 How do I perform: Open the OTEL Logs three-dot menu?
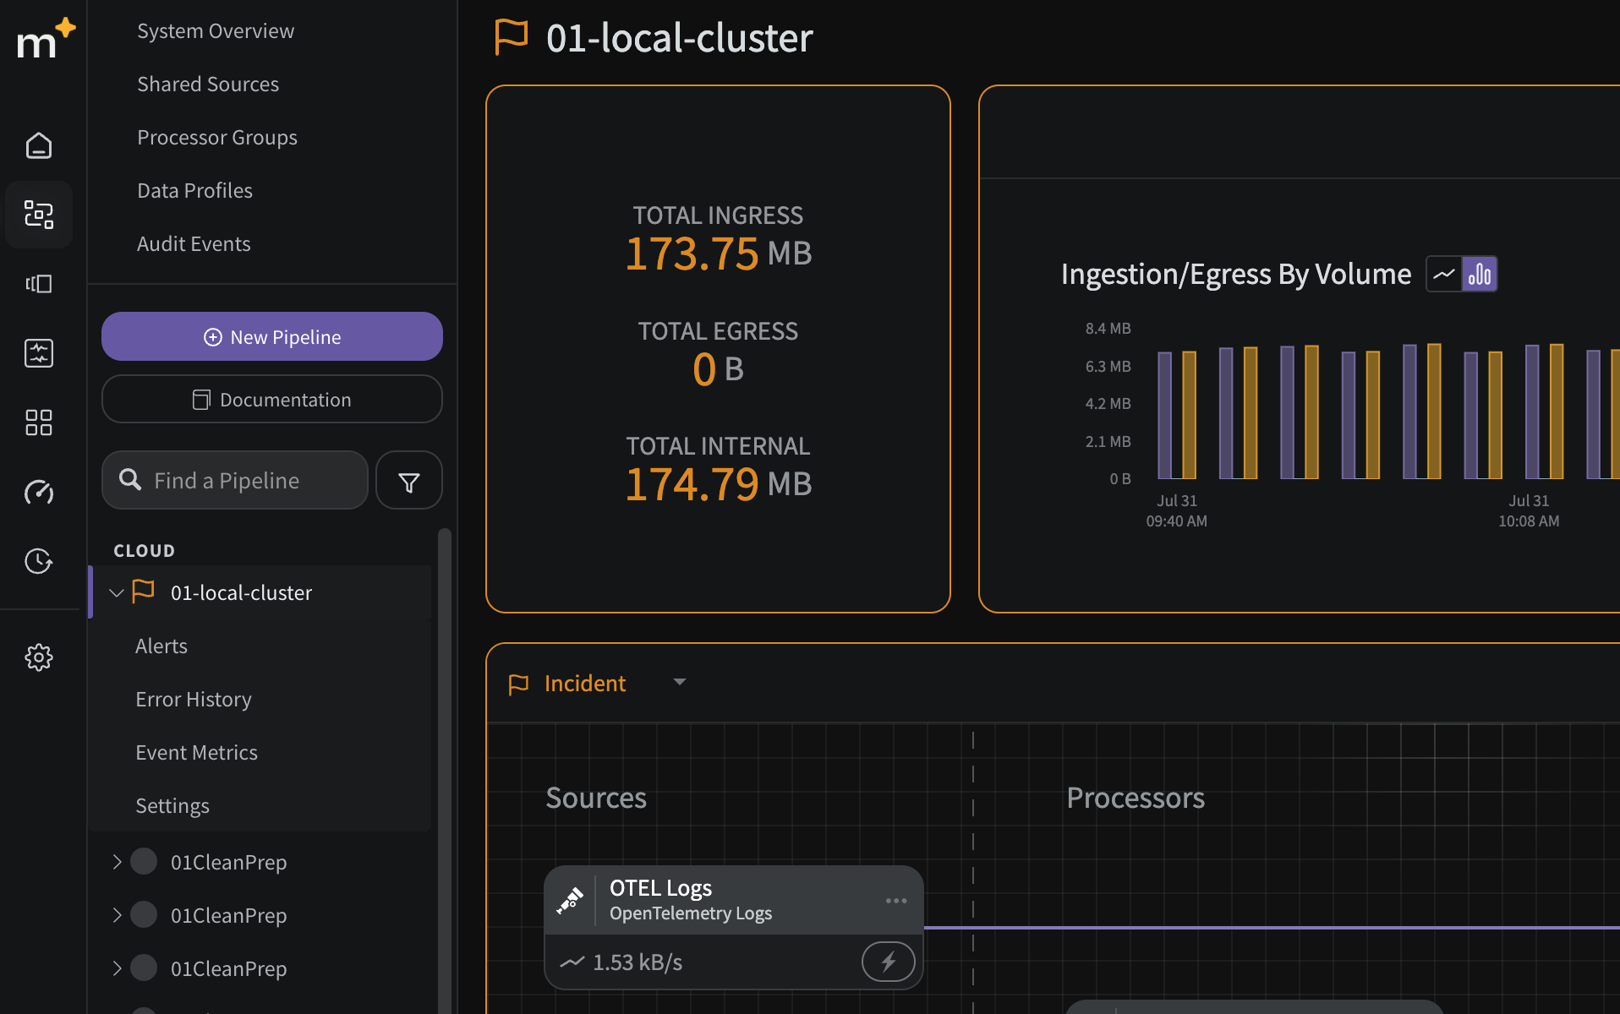[x=896, y=901]
